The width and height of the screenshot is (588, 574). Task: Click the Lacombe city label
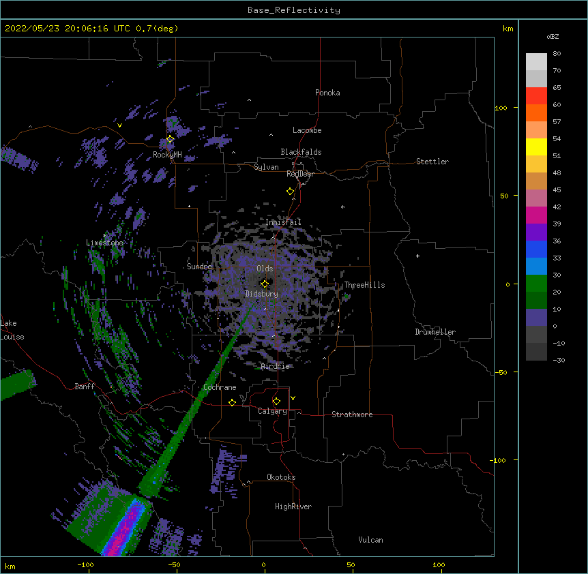[x=307, y=130]
